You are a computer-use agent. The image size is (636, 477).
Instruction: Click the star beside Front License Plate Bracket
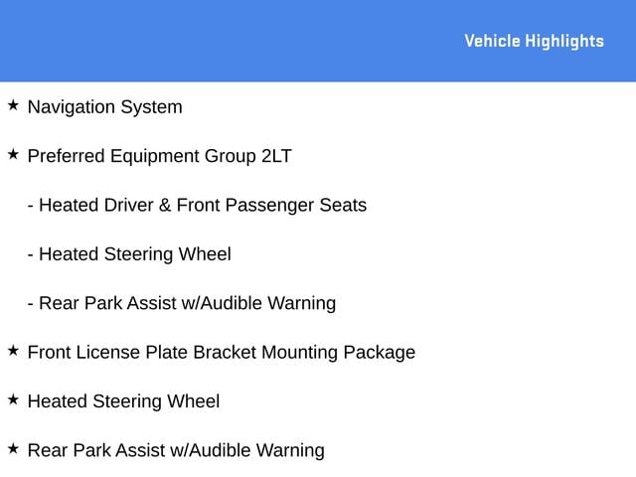point(13,351)
